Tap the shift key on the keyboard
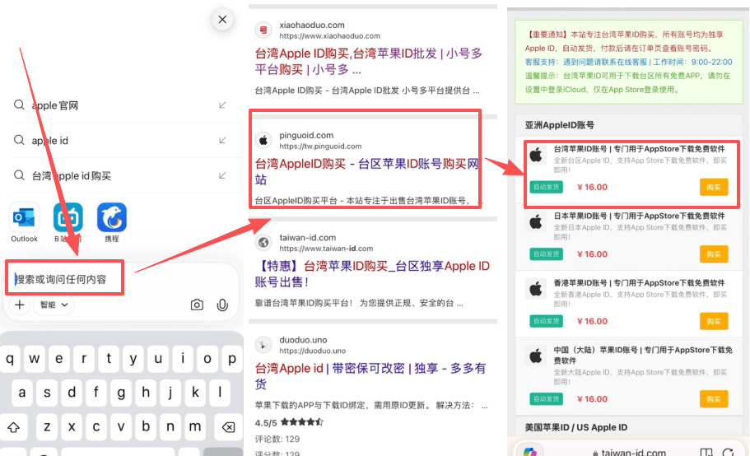Screen dimensions: 750x456 [x=13, y=427]
